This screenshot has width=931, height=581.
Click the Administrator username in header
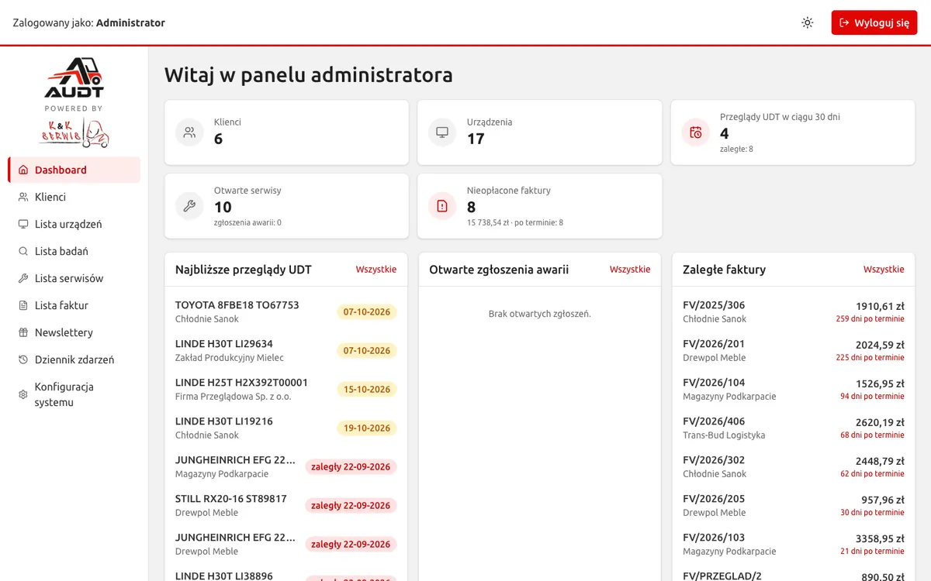(x=130, y=23)
